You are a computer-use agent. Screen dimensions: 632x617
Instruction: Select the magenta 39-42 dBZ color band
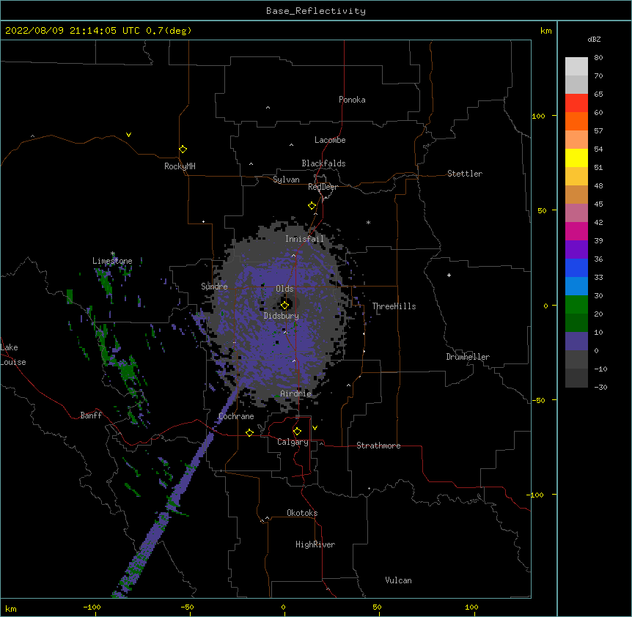tap(576, 232)
